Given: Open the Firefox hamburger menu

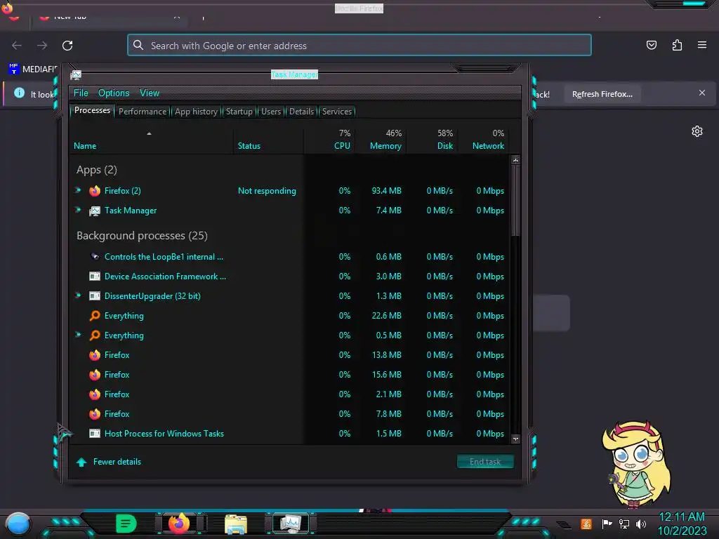Looking at the screenshot, I should coord(702,45).
